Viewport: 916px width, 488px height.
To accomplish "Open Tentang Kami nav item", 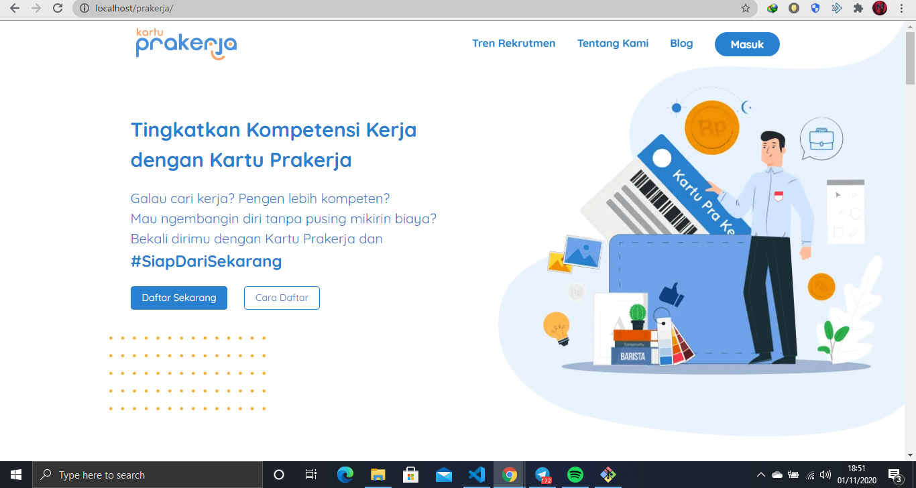I will [613, 44].
